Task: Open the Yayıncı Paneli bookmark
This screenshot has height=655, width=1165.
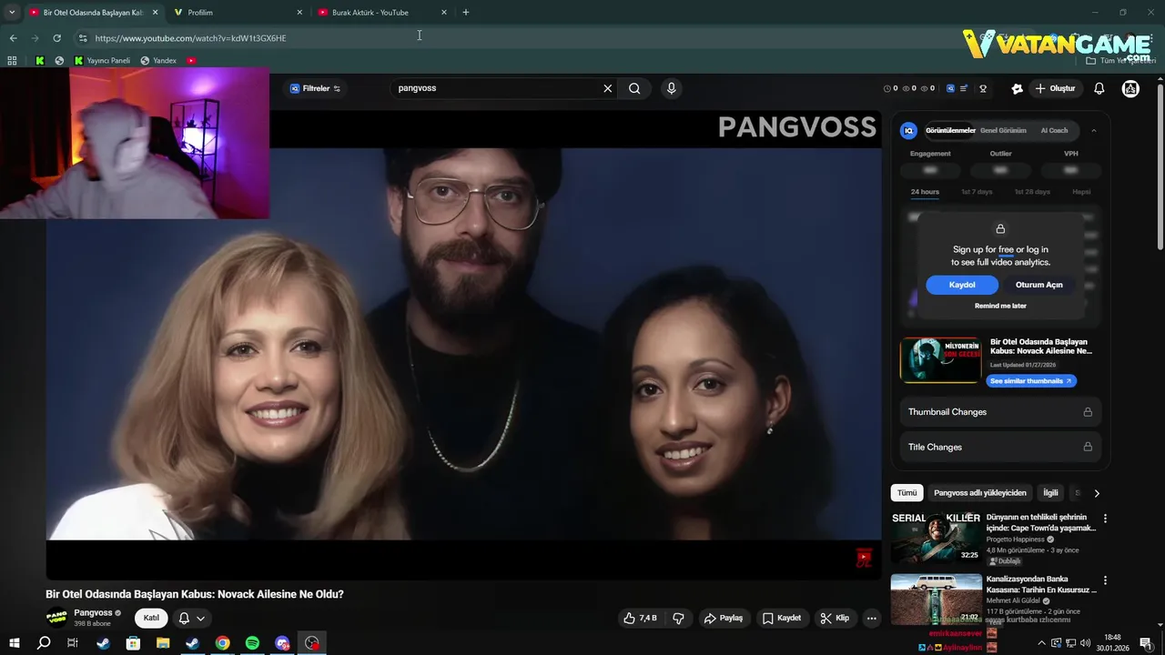Action: tap(103, 61)
